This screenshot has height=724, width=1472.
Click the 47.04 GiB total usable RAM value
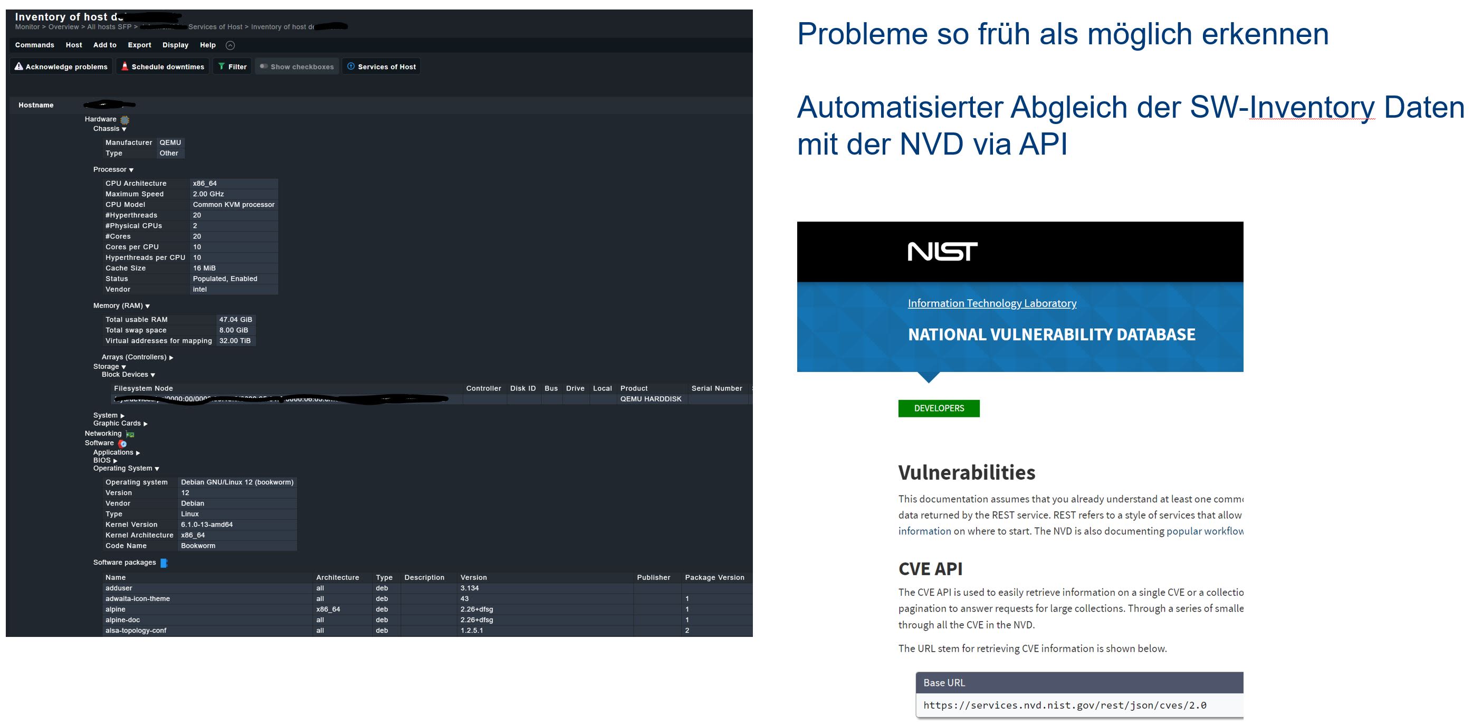point(235,319)
